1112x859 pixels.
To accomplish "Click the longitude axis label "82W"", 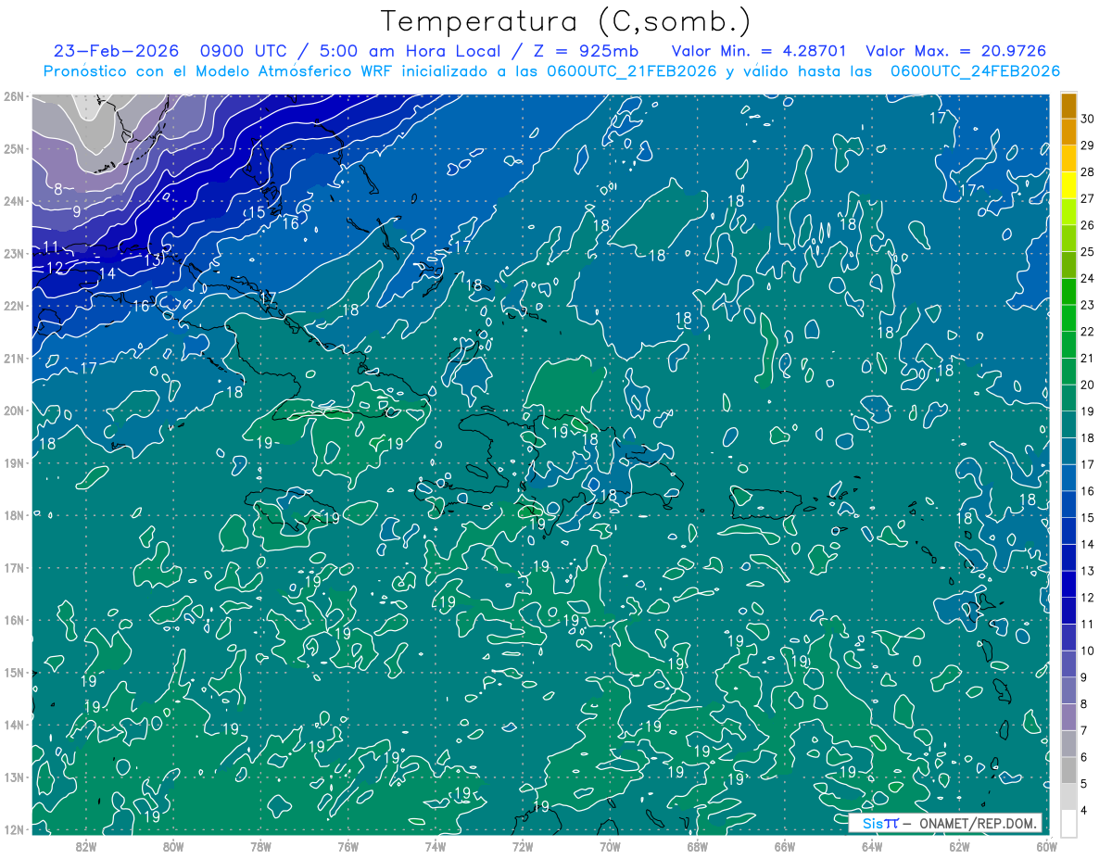I will pyautogui.click(x=86, y=846).
